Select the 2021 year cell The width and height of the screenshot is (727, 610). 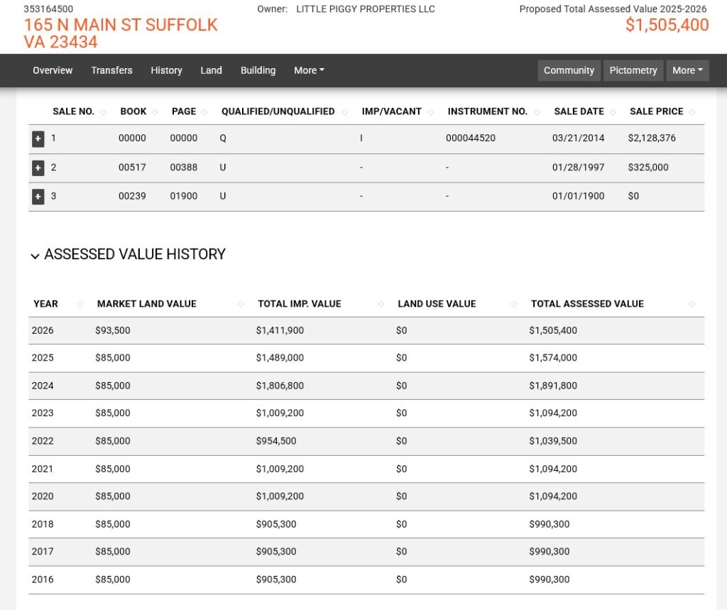[x=43, y=469]
